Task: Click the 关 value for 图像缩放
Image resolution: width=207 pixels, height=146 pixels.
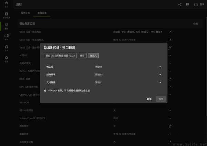Action: (x=115, y=126)
